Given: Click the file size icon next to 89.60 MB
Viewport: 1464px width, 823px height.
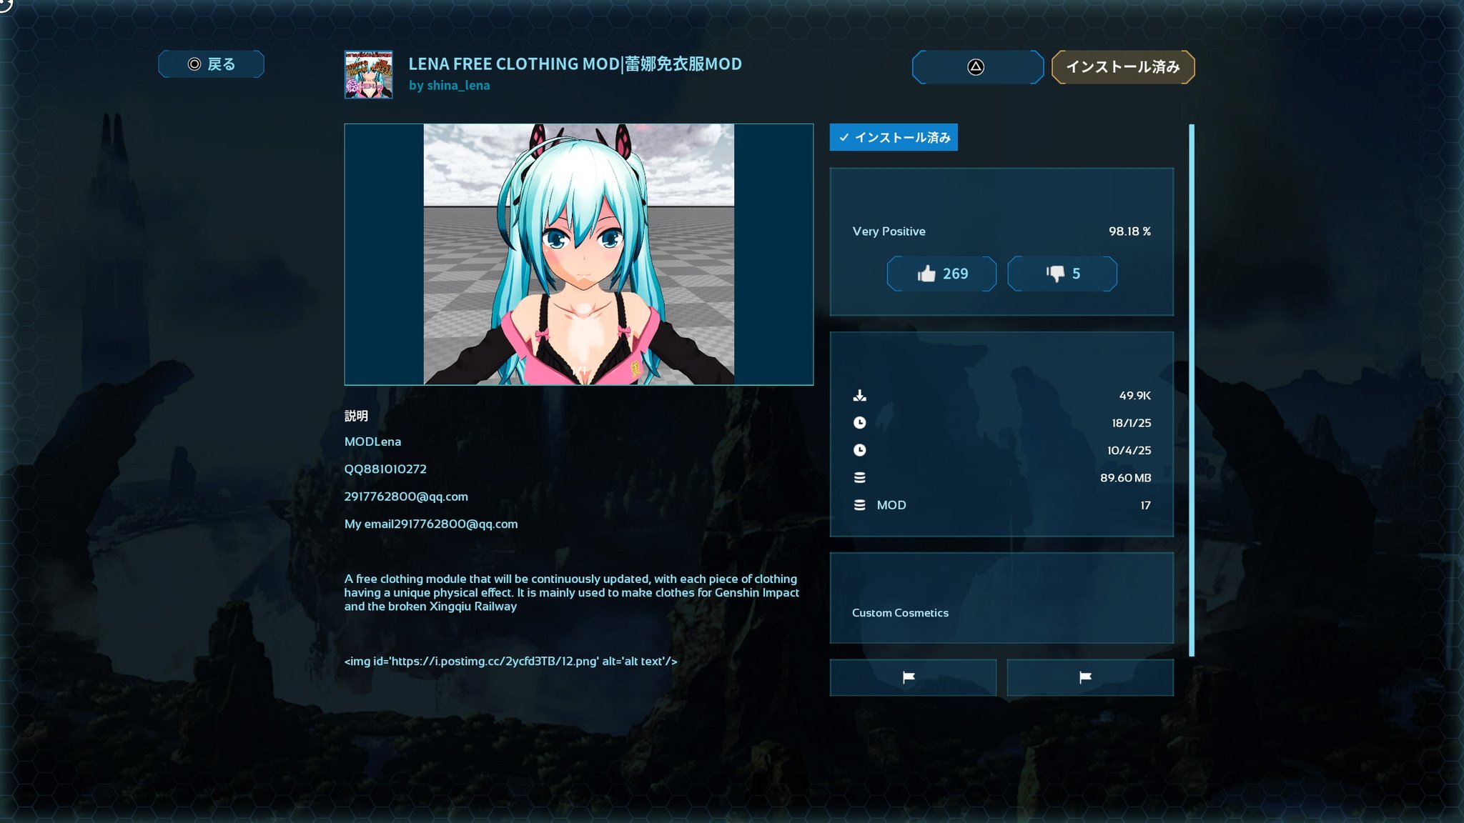Looking at the screenshot, I should point(859,478).
